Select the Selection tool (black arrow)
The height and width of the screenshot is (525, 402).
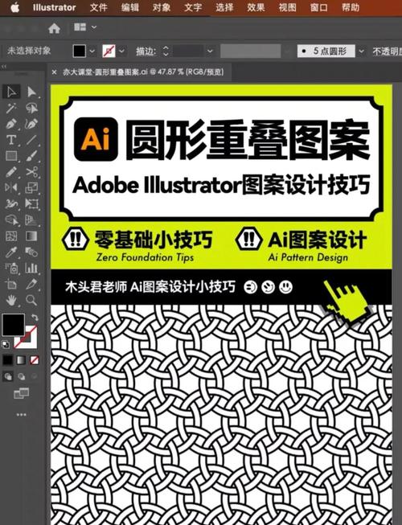(x=11, y=92)
